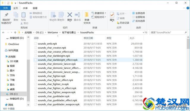
Task: Click file list vertical scrollbar thumb
Action: pos(188,43)
